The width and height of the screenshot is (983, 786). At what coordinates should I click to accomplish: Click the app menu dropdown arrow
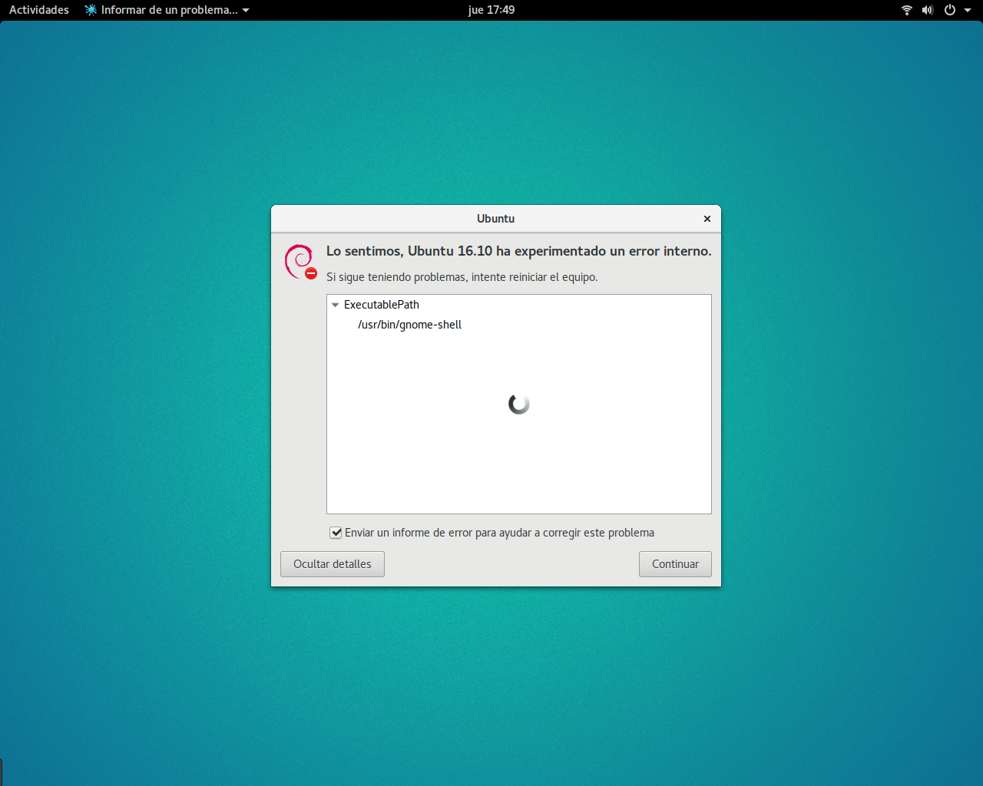[246, 10]
